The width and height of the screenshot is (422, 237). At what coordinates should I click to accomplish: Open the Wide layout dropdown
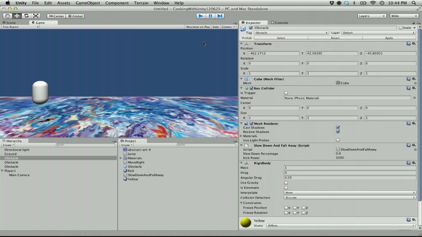pyautogui.click(x=404, y=16)
